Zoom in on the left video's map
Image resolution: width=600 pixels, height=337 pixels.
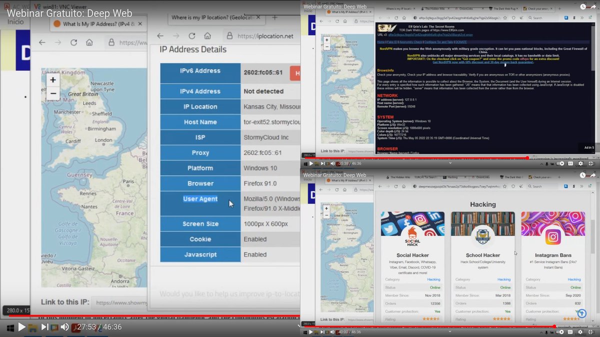[x=53, y=80]
